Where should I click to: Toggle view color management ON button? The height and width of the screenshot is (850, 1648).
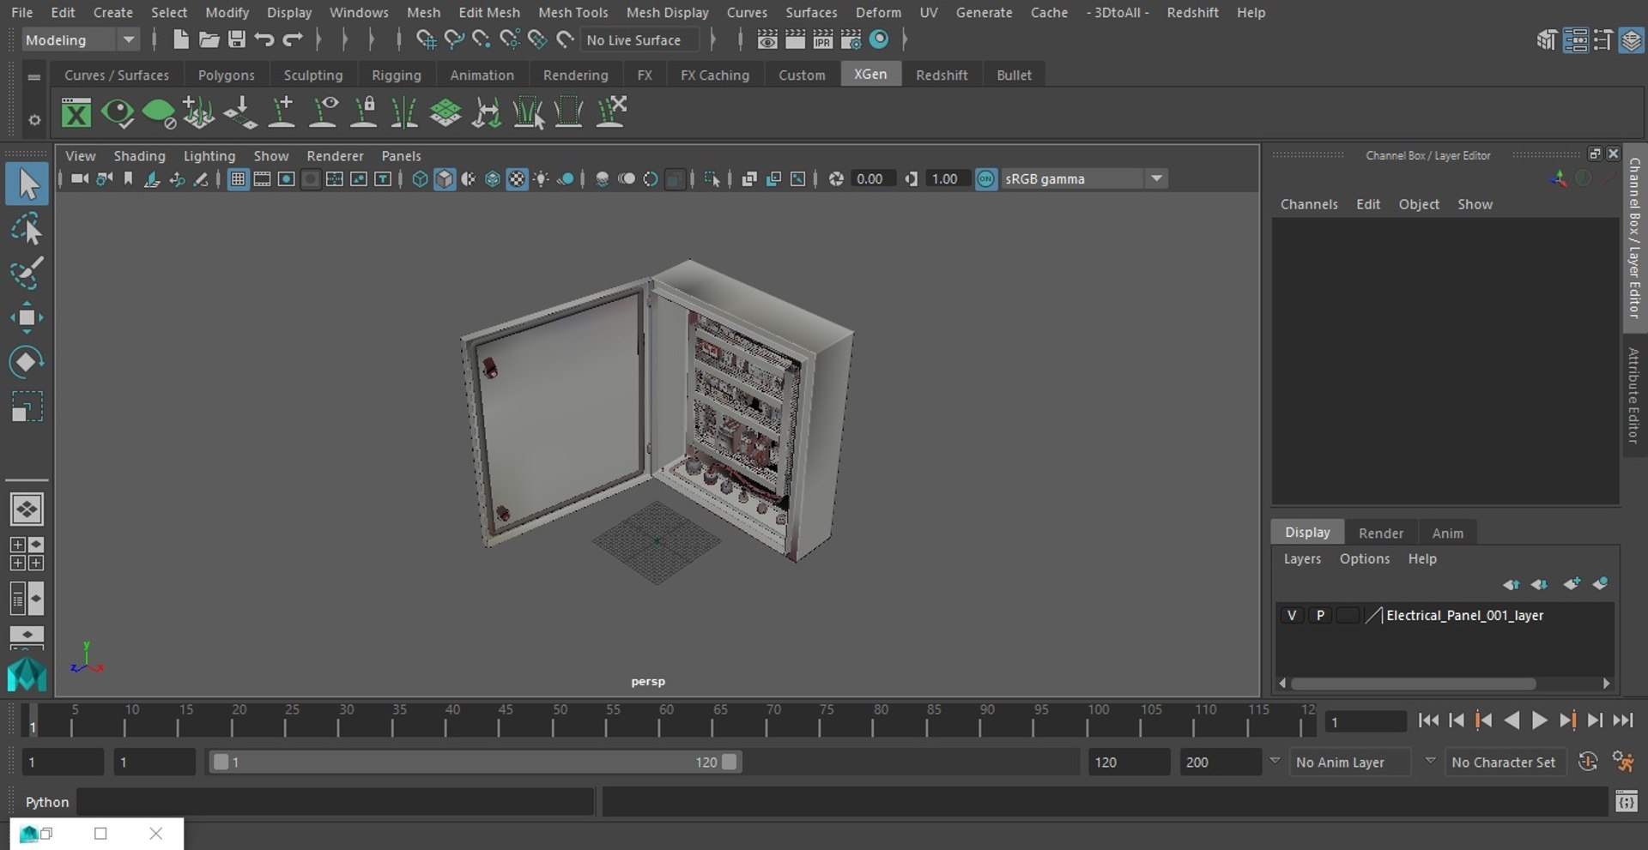click(986, 178)
